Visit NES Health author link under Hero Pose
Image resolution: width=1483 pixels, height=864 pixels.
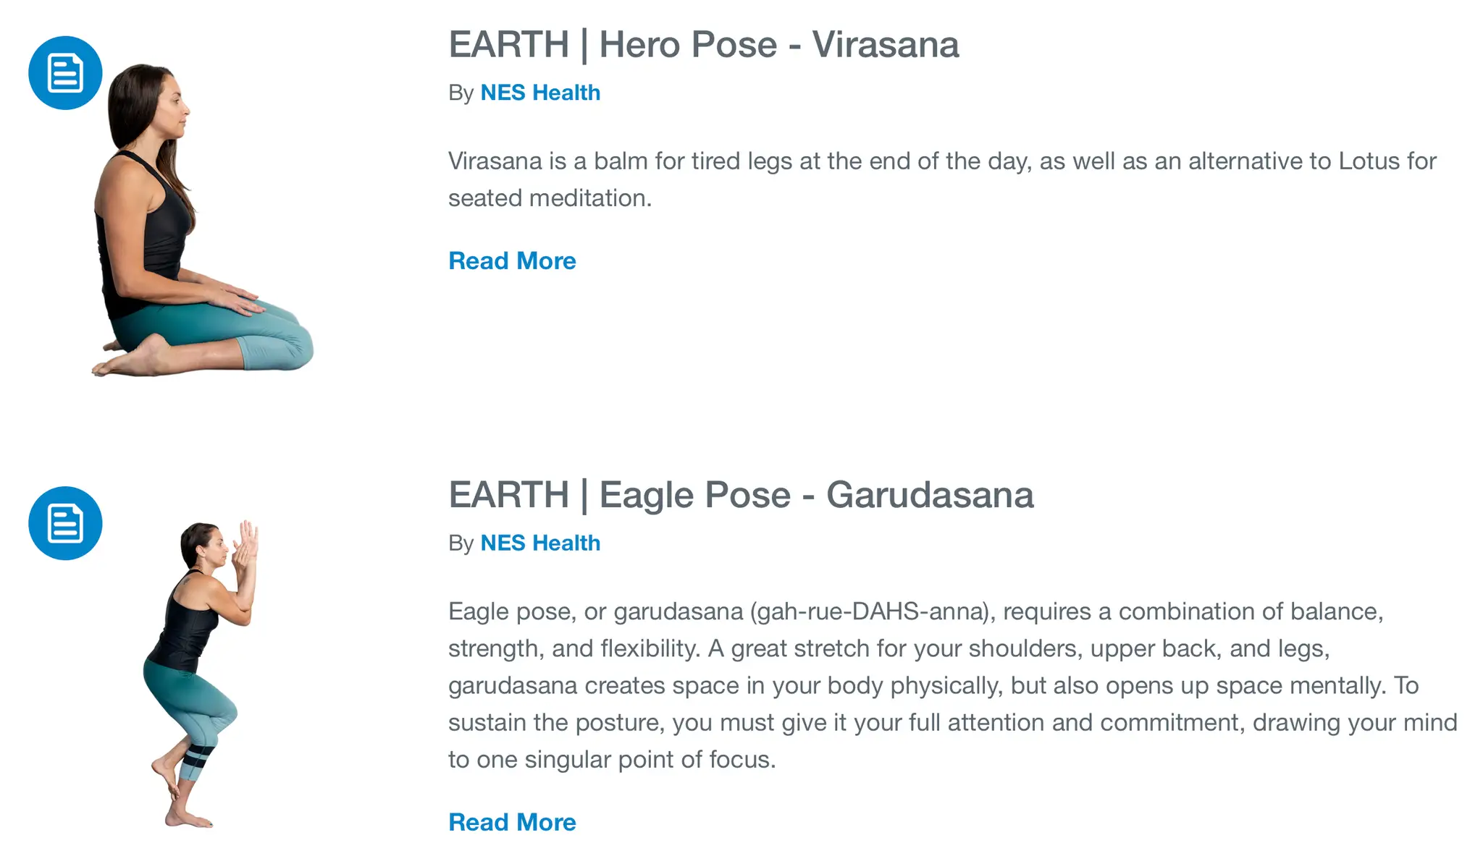[x=540, y=93]
